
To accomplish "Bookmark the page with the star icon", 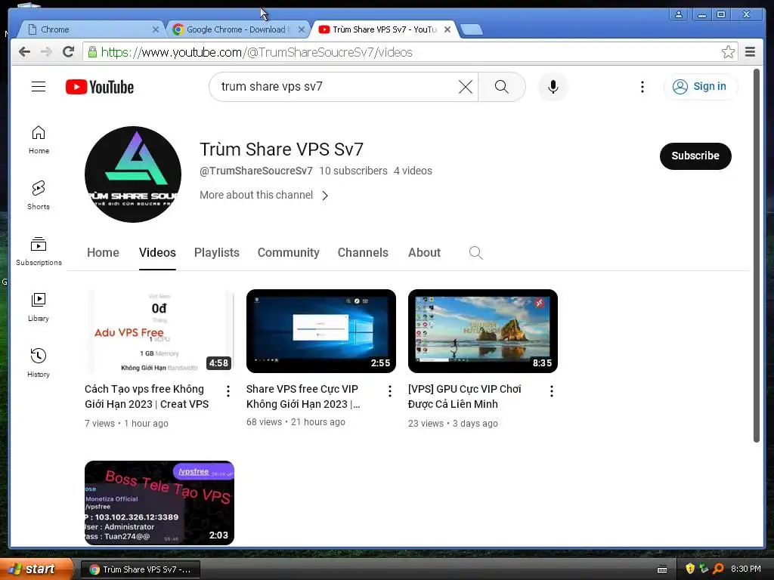I will (728, 52).
